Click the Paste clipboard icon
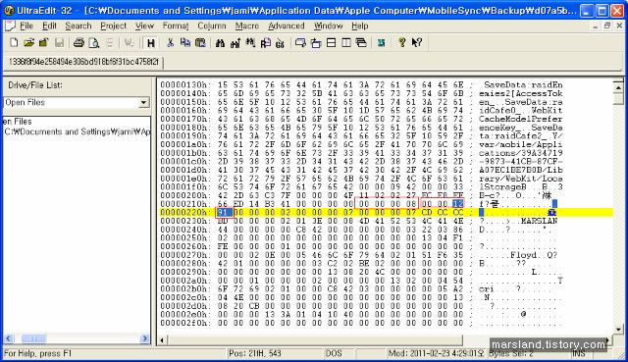Screen dimensions: 628x362 (200, 42)
